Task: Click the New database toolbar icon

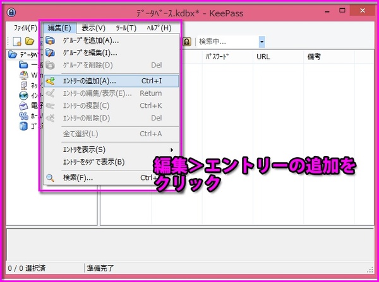Action: [x=17, y=42]
